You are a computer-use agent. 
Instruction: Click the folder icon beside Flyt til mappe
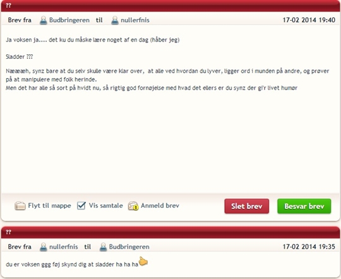[20, 206]
